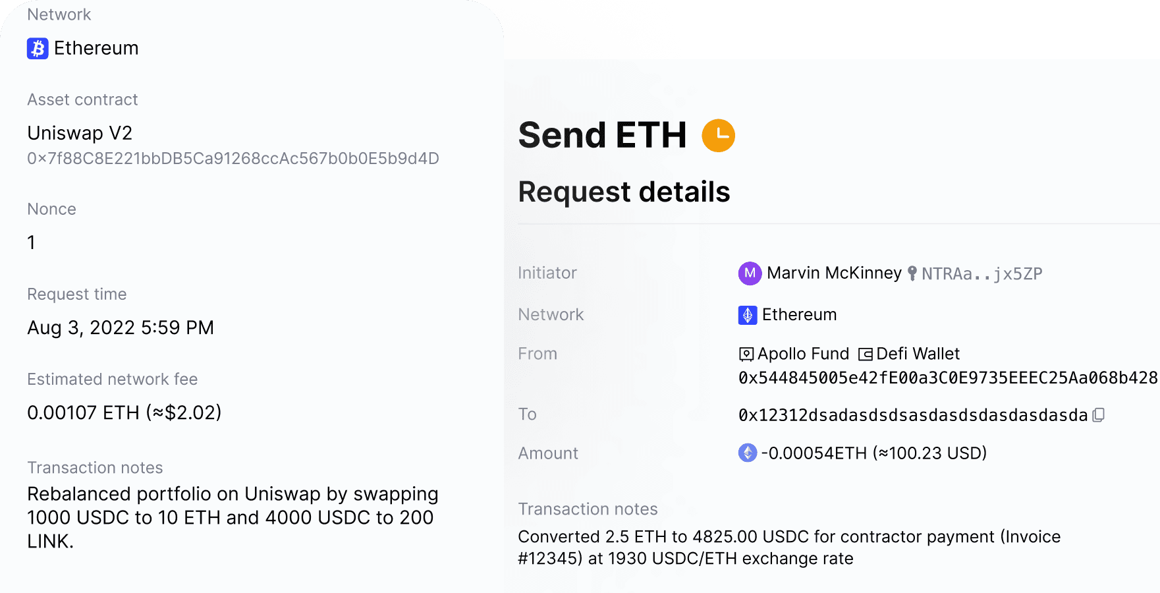Click the key icon before NTRAa..jx5ZP
The image size is (1160, 593).
[x=912, y=273]
